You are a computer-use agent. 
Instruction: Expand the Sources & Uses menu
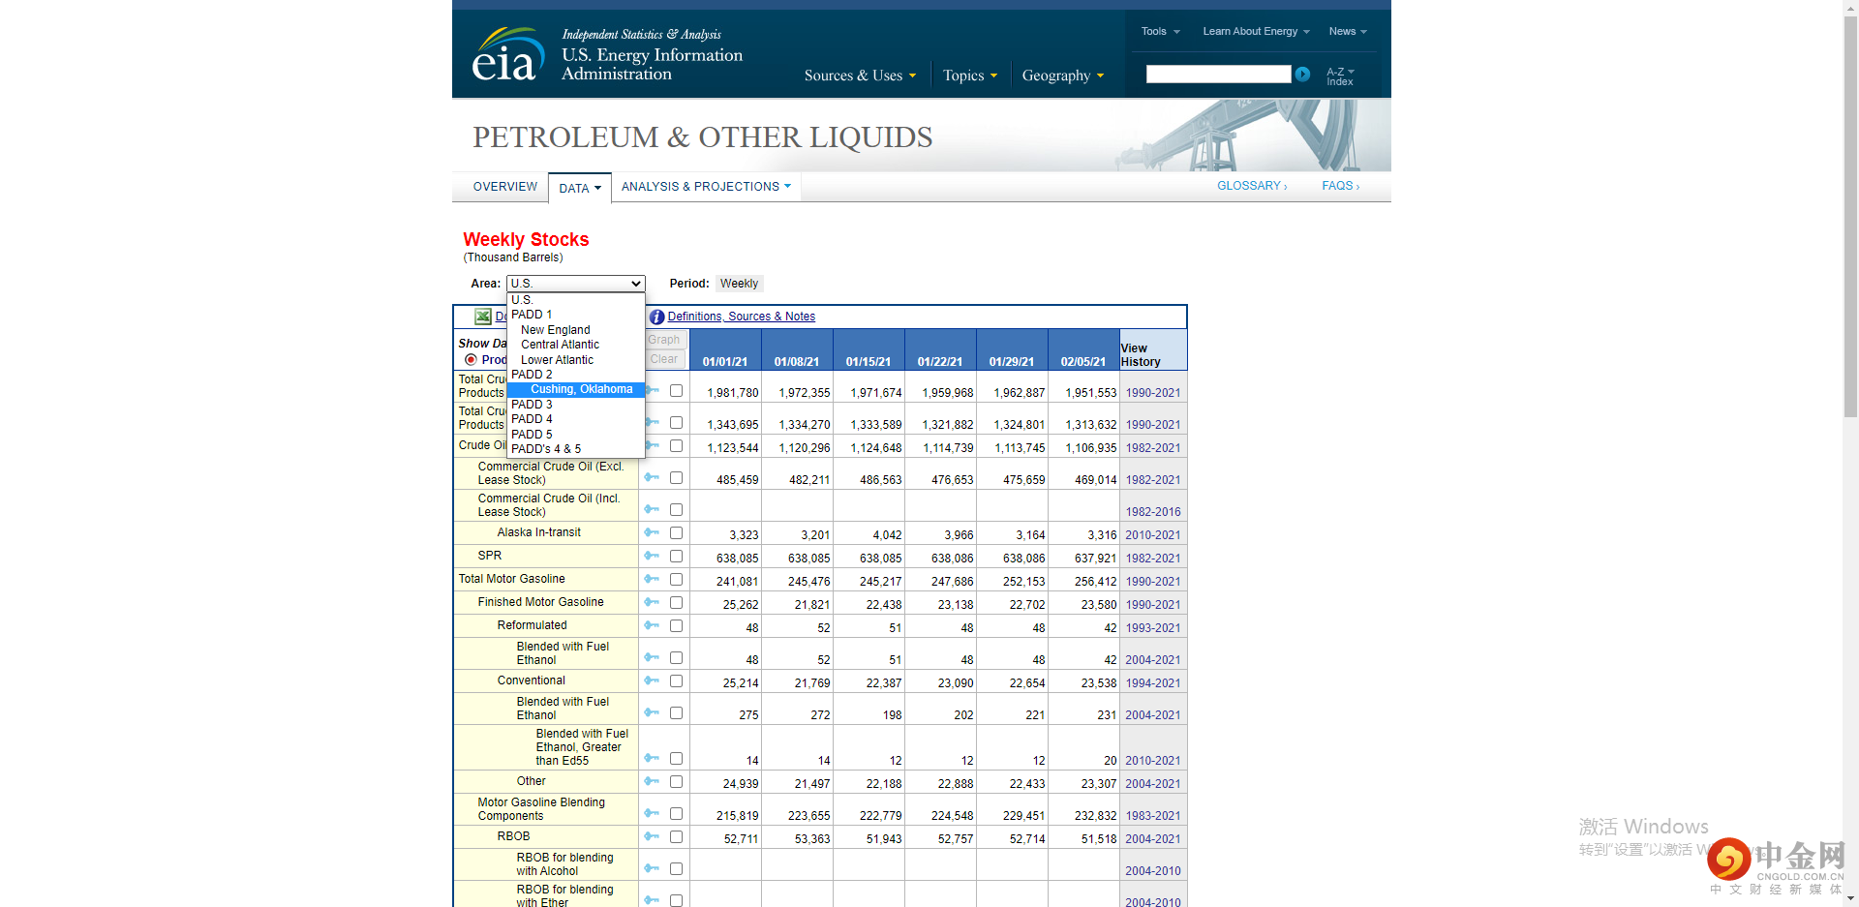859,76
